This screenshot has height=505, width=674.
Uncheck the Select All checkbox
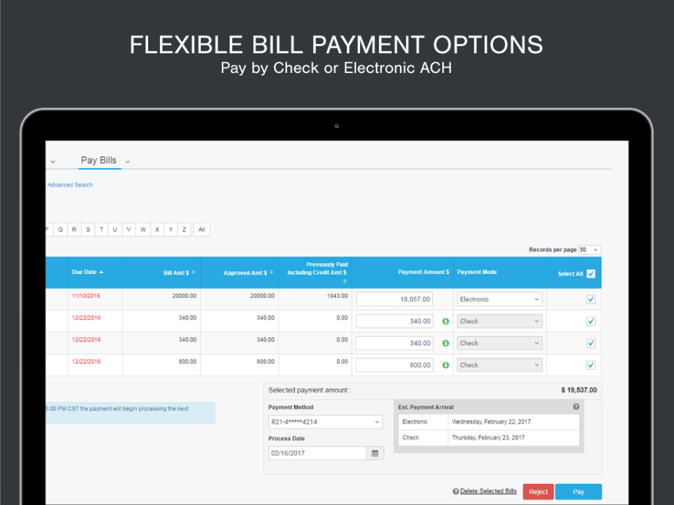[x=590, y=274]
